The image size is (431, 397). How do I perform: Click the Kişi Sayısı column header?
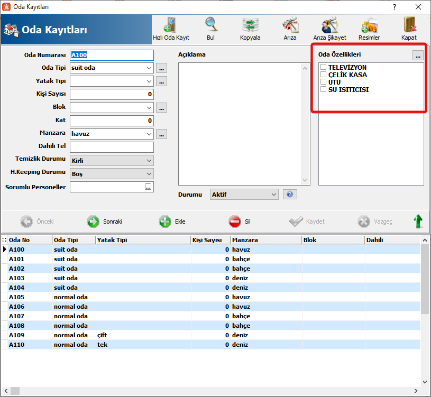pos(211,240)
